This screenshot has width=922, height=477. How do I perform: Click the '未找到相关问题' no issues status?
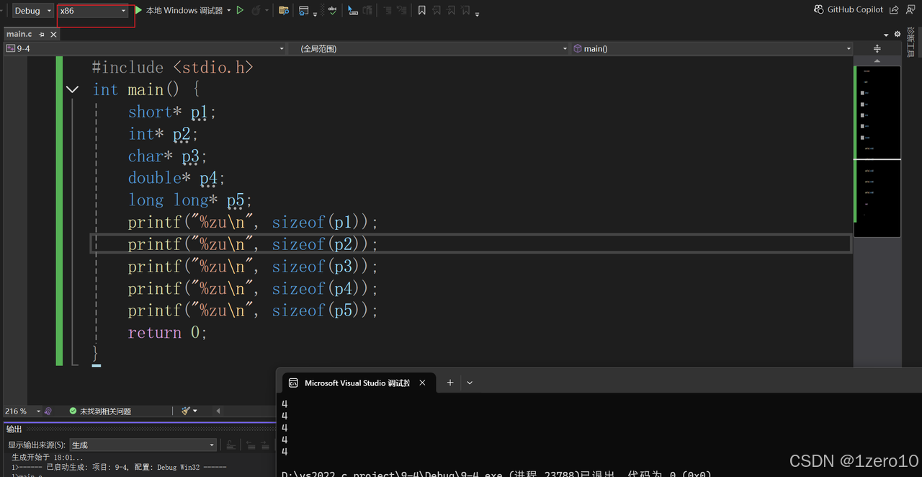[x=100, y=411]
